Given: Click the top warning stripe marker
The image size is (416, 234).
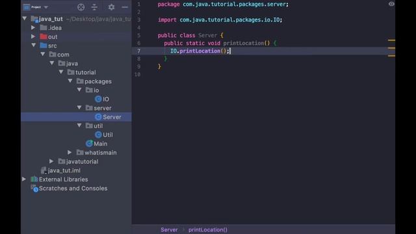Looking at the screenshot, I should pyautogui.click(x=391, y=40).
